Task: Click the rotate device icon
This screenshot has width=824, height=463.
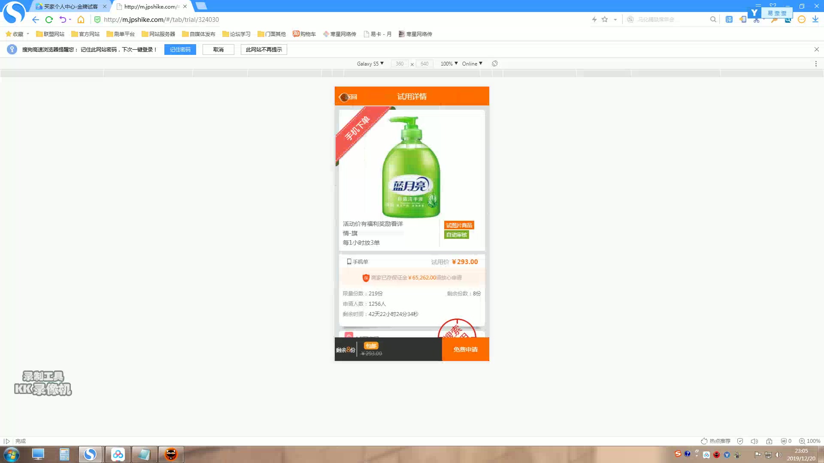Action: (x=495, y=63)
